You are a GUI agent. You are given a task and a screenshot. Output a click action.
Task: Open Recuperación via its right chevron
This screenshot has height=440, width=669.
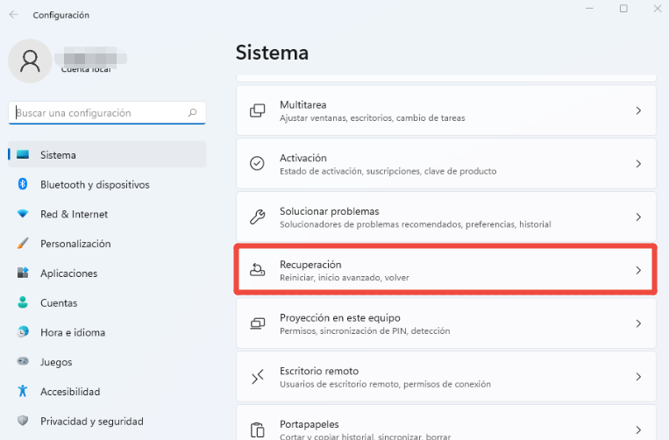pos(638,270)
